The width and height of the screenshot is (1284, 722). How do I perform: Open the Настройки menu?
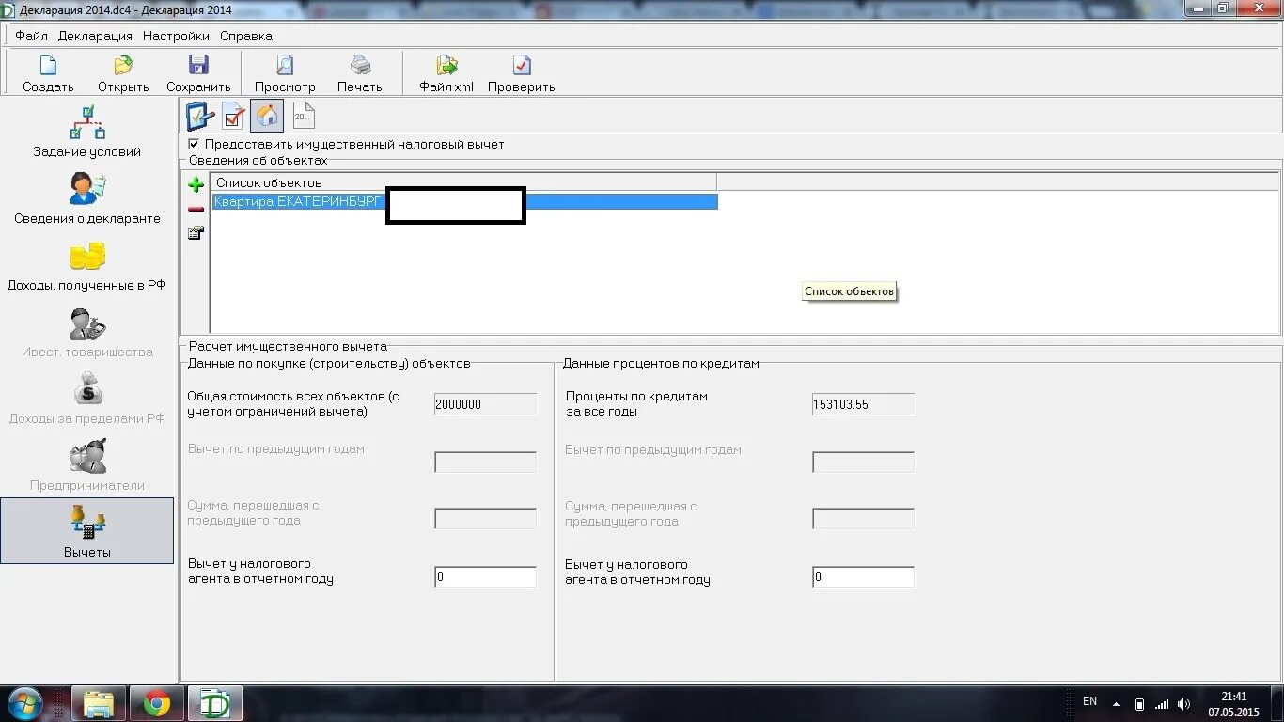176,36
